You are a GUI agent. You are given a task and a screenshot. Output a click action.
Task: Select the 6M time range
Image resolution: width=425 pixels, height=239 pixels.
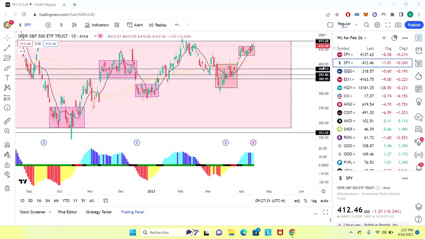point(56,200)
